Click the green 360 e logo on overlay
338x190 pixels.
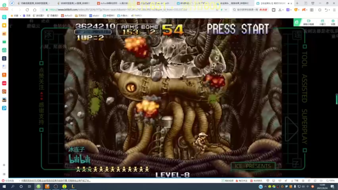coord(297,22)
